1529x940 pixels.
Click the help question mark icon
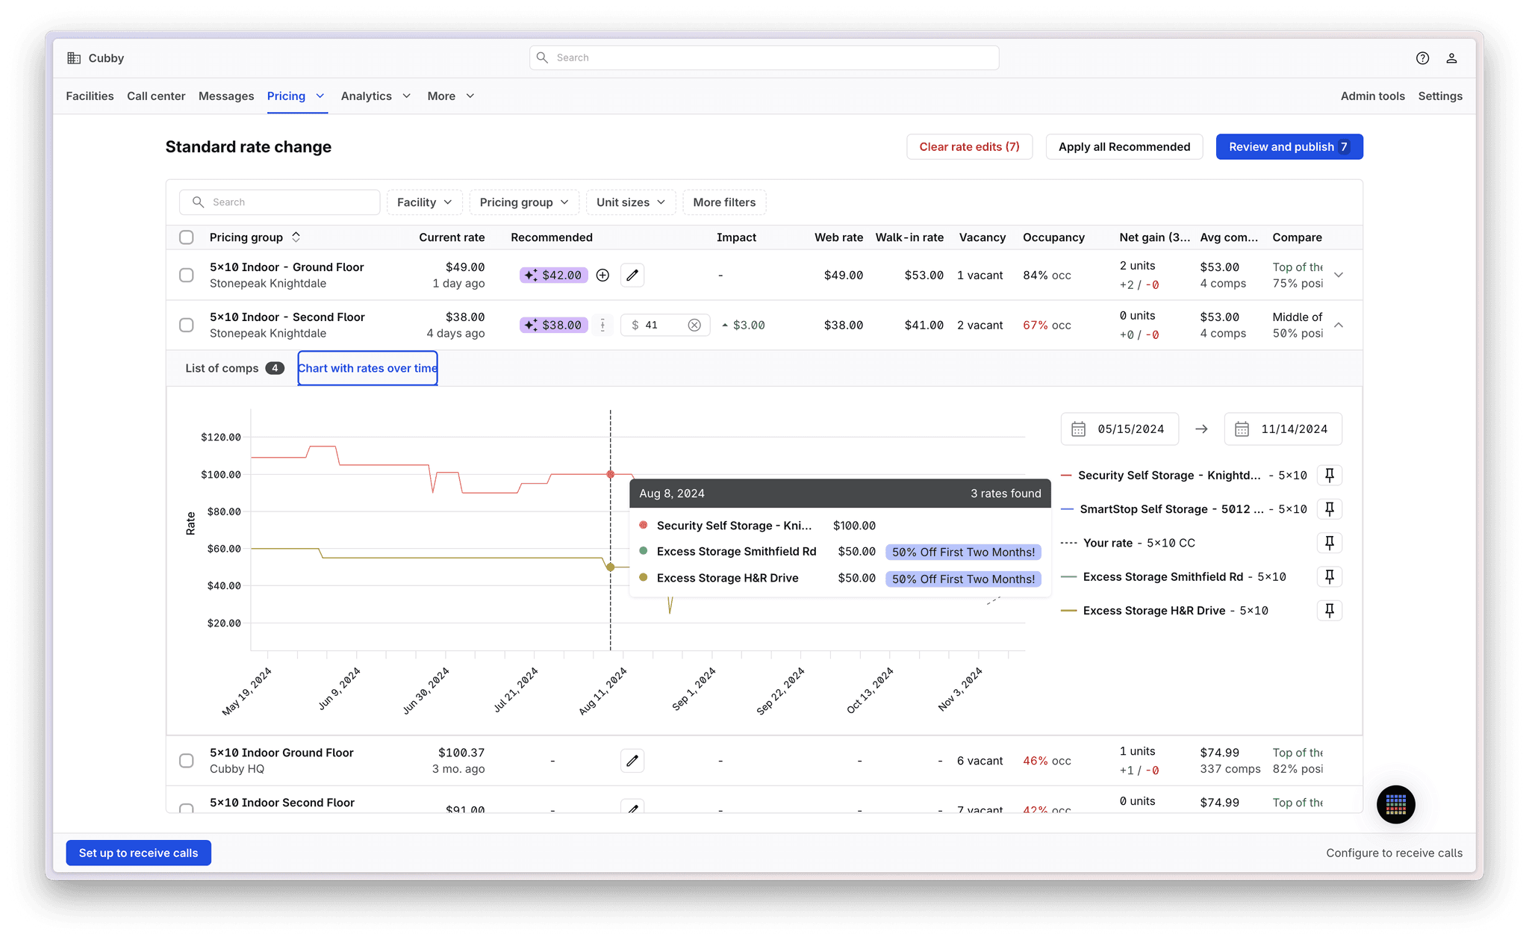(x=1422, y=58)
